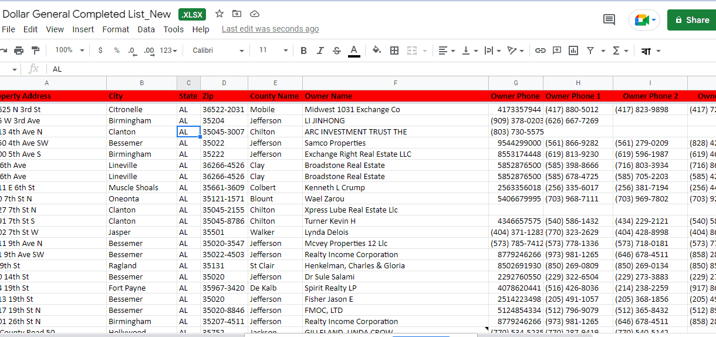716x337 pixels.
Task: Open the Help menu
Action: [x=201, y=29]
